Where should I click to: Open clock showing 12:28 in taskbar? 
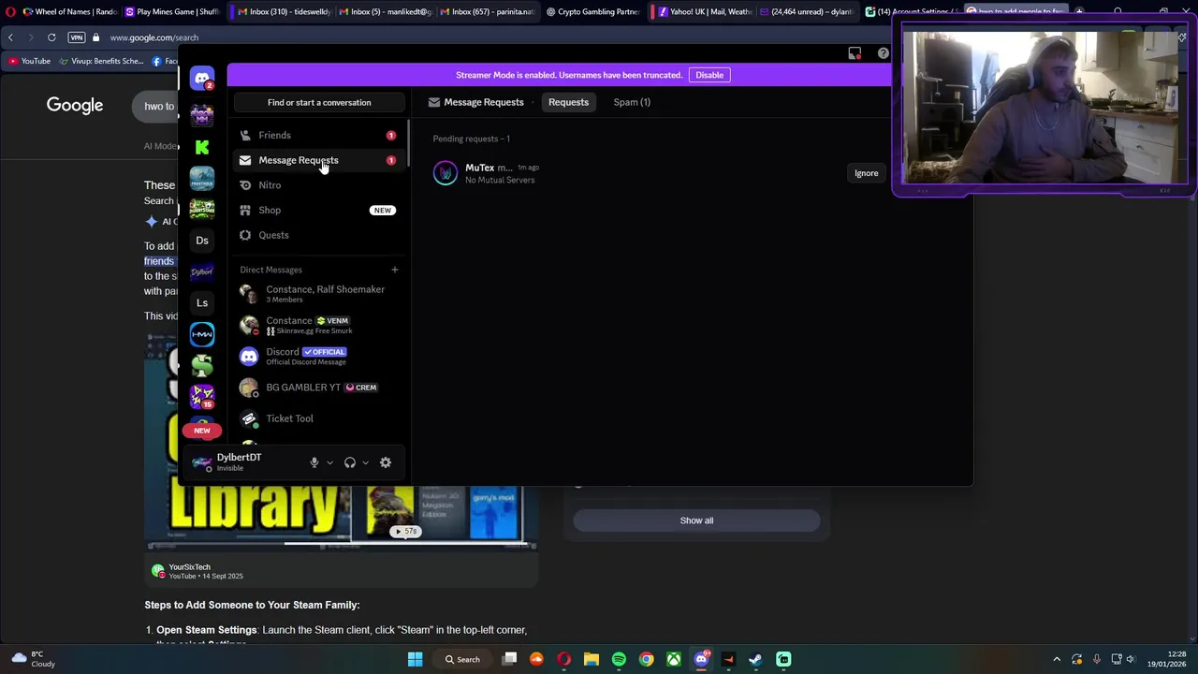[1167, 659]
